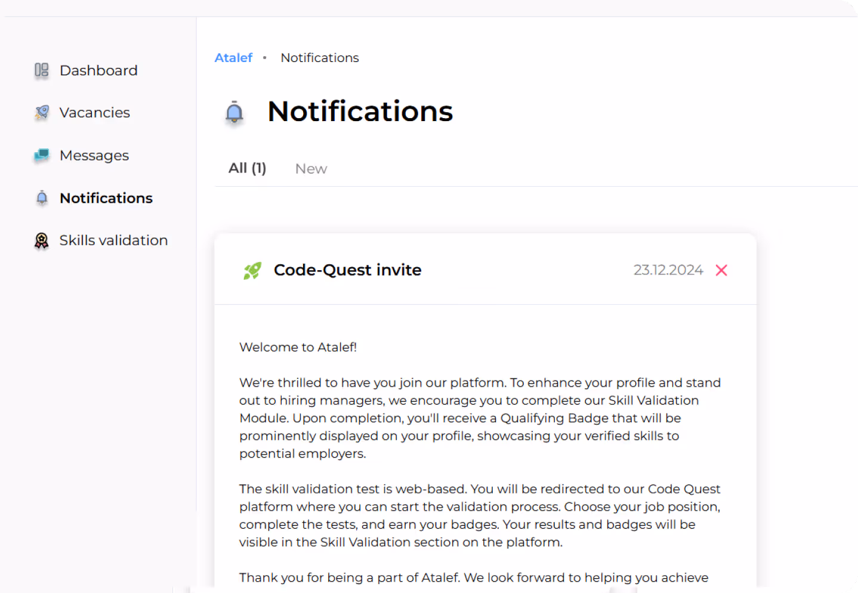Open the Atalef breadcrumb link
Image resolution: width=858 pixels, height=593 pixels.
[x=233, y=57]
